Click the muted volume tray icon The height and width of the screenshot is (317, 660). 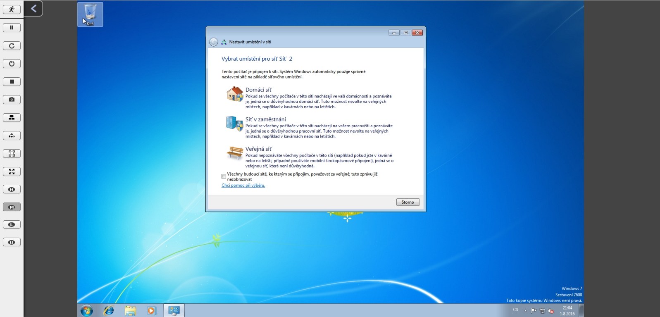pos(551,311)
